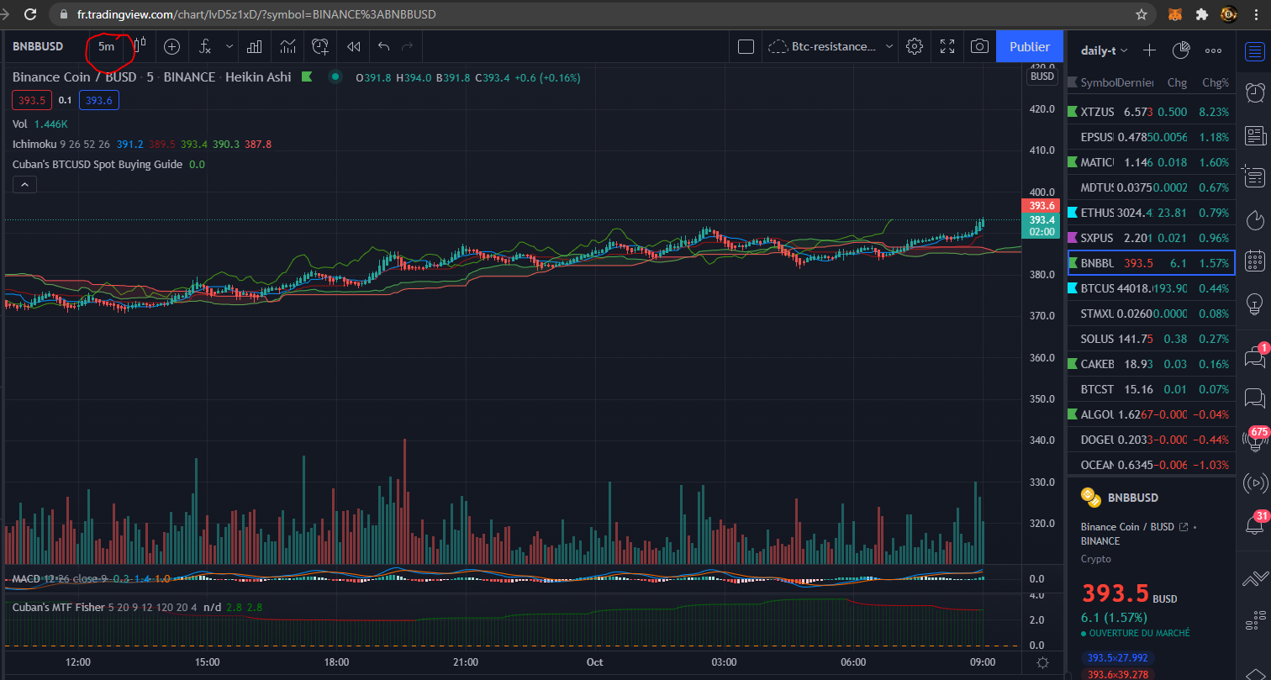
Task: Toggle the cyan flag on ETHUS row
Action: (x=1073, y=212)
